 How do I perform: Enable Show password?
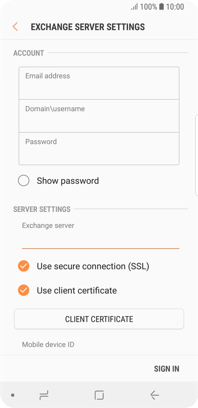[x=24, y=181]
